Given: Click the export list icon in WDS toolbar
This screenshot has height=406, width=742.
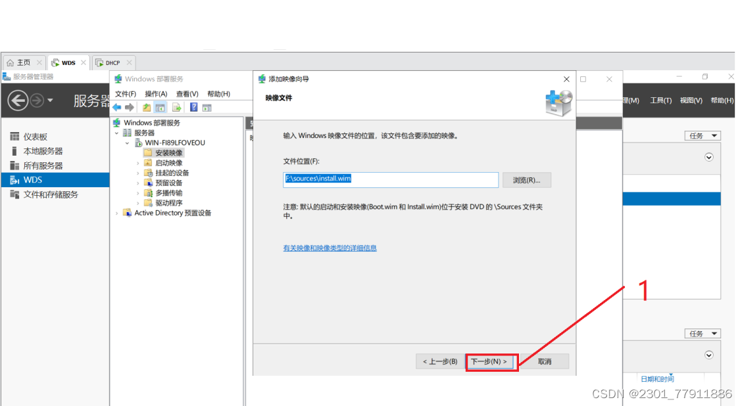Looking at the screenshot, I should pyautogui.click(x=176, y=107).
